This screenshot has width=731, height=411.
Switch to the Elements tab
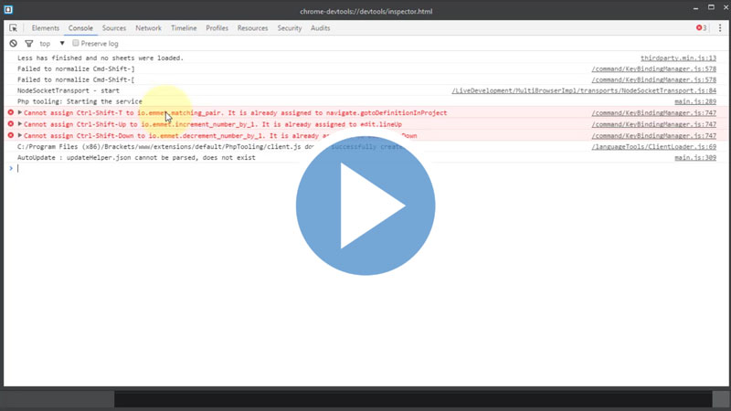pyautogui.click(x=46, y=28)
